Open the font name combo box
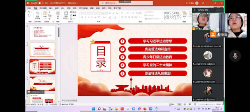 [x=91, y=13]
